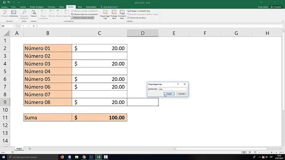
Task: Click the Siguiente comment icon
Action: pyautogui.click(x=66, y=14)
